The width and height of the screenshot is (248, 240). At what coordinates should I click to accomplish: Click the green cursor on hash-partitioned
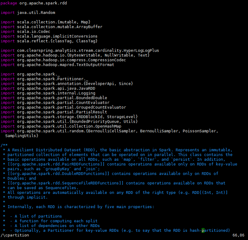203,231
